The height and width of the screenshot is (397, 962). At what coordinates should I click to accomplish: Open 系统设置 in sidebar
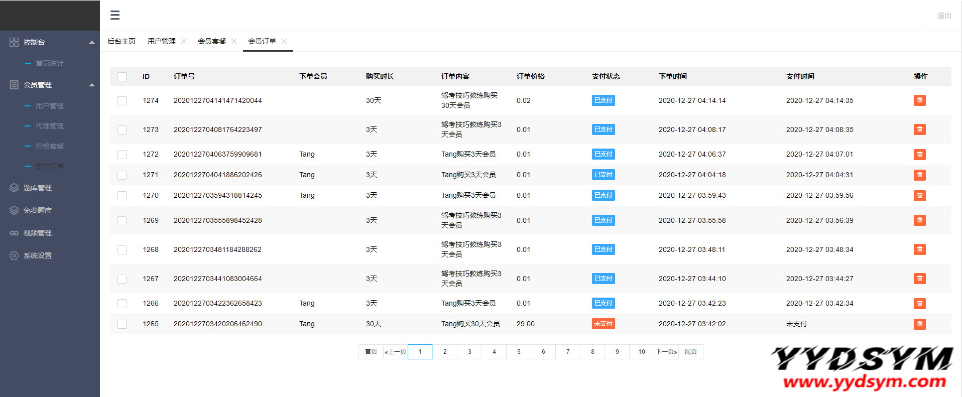point(38,255)
